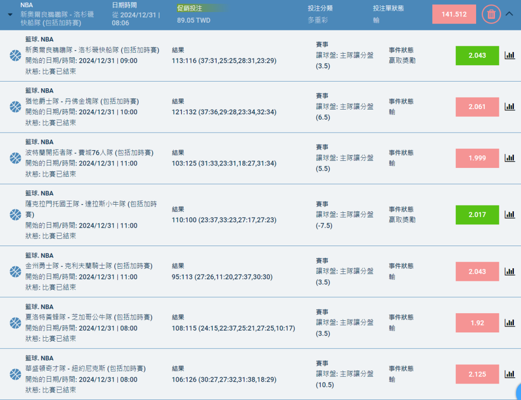Open statistics chart icon for 2.043 Pelicans row

[x=510, y=55]
